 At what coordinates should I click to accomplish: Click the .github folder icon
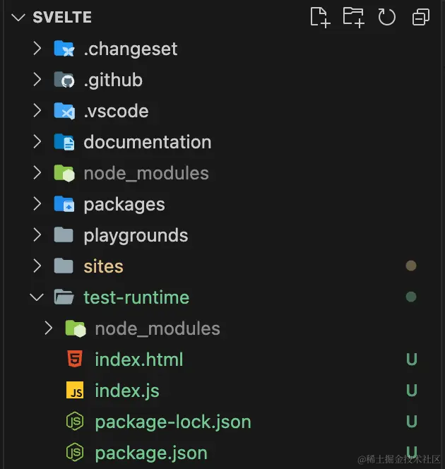tap(64, 80)
